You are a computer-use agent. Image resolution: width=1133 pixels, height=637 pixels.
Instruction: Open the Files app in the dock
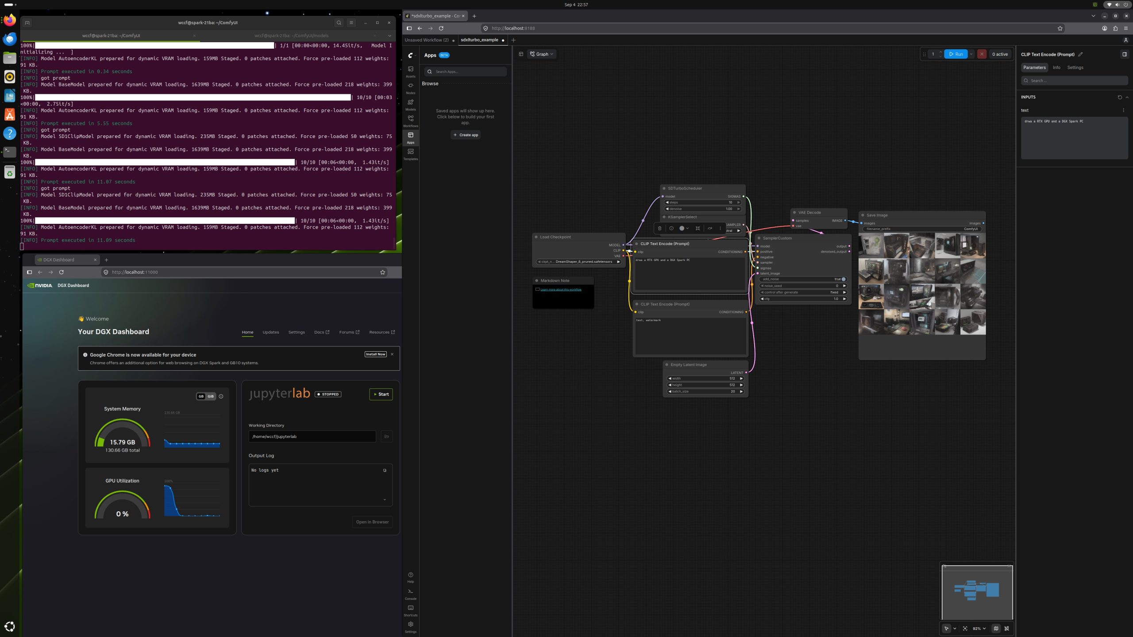coord(10,58)
